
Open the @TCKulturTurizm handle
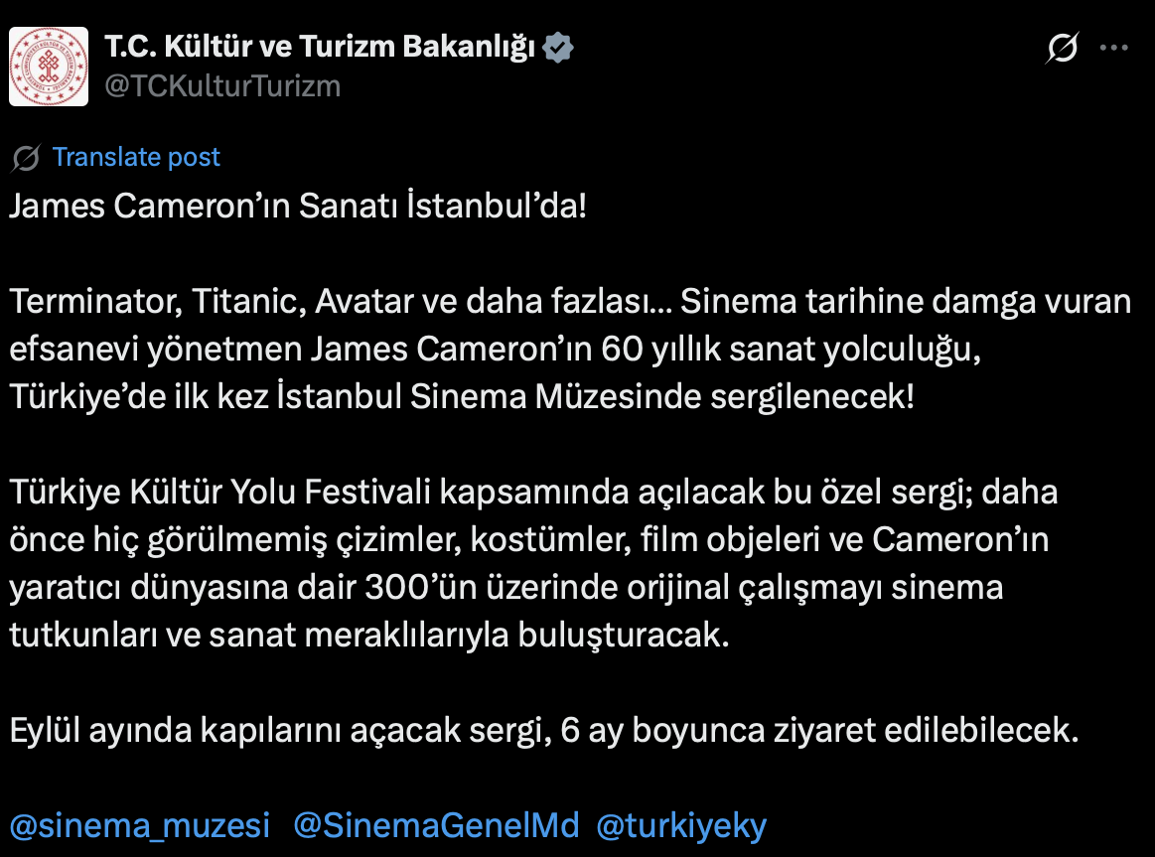coord(222,86)
